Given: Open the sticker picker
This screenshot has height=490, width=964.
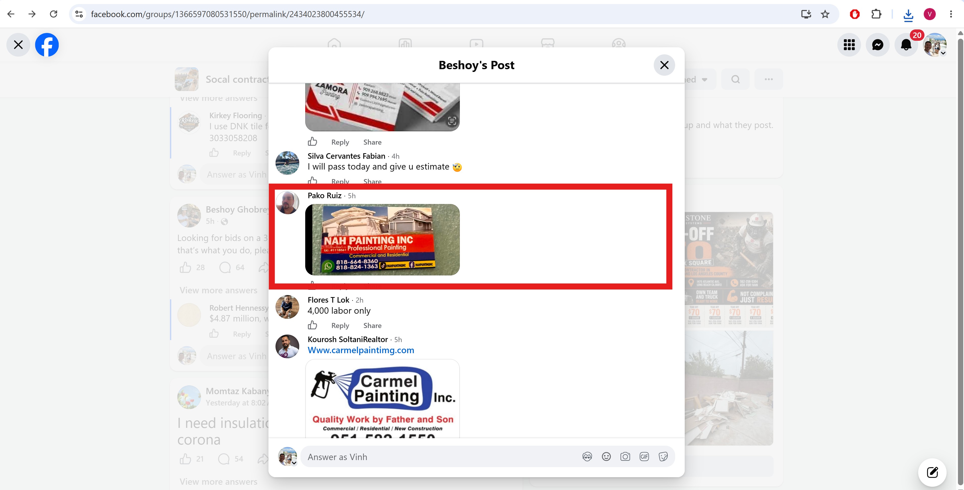Looking at the screenshot, I should click(663, 457).
